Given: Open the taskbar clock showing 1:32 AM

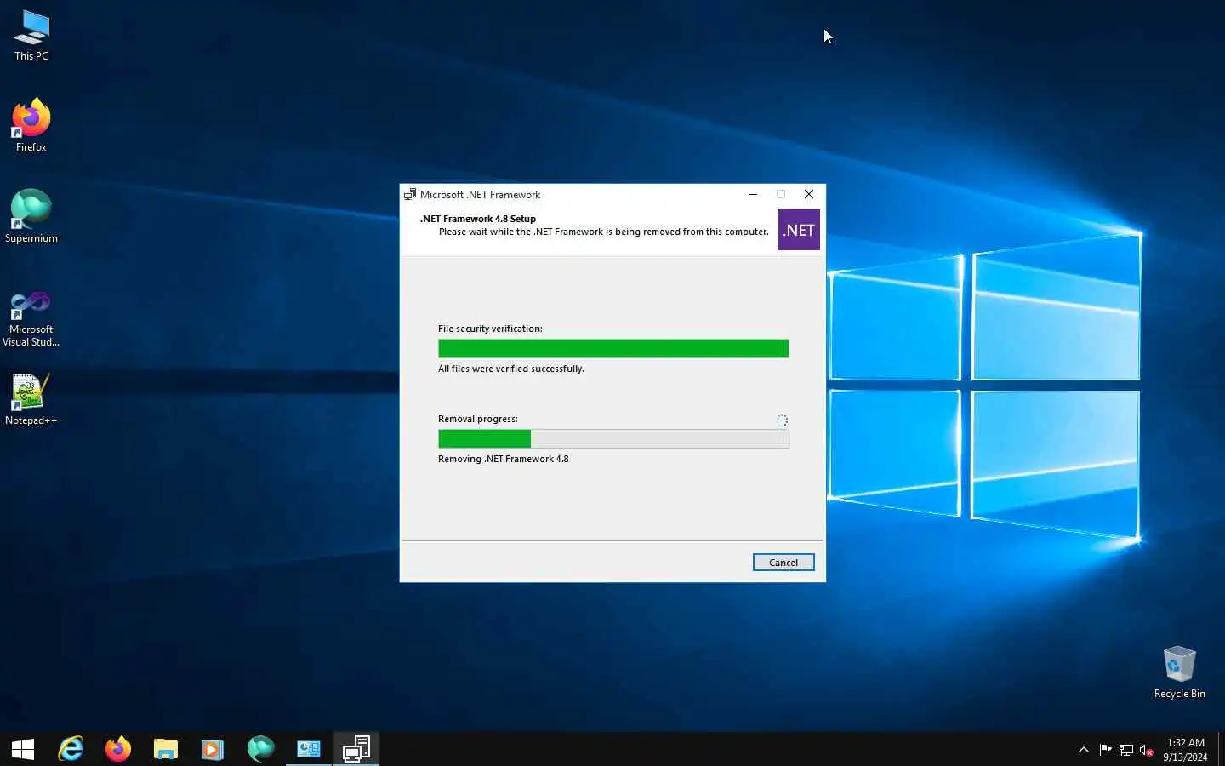Looking at the screenshot, I should coord(1185,750).
